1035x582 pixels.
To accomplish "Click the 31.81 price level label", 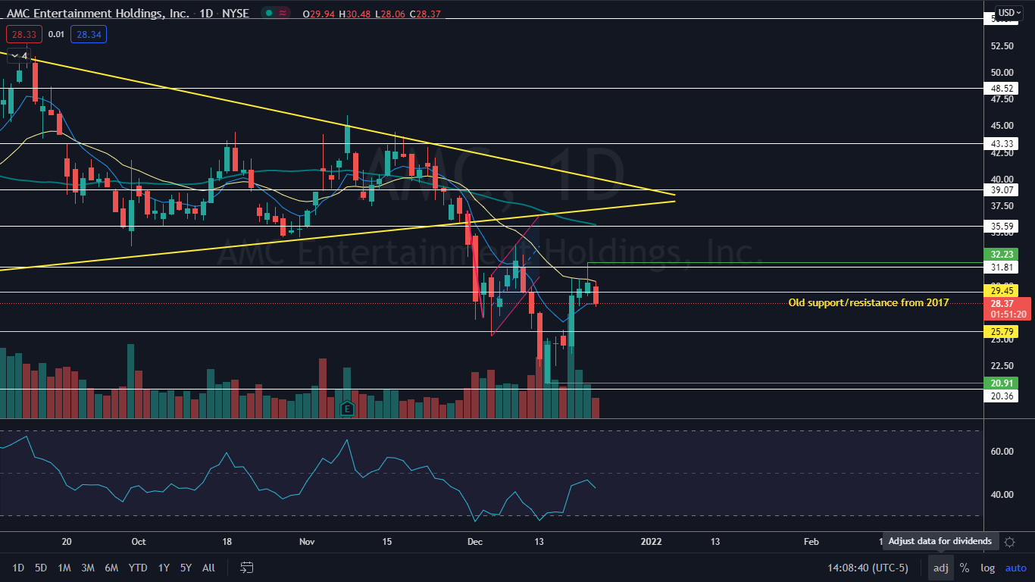I will (x=1002, y=268).
